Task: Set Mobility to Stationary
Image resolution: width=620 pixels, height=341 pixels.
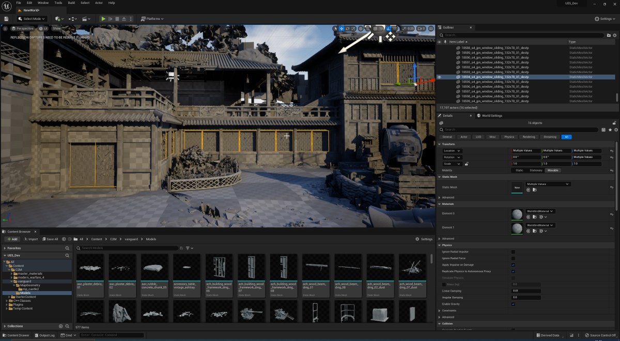Action: [536, 170]
